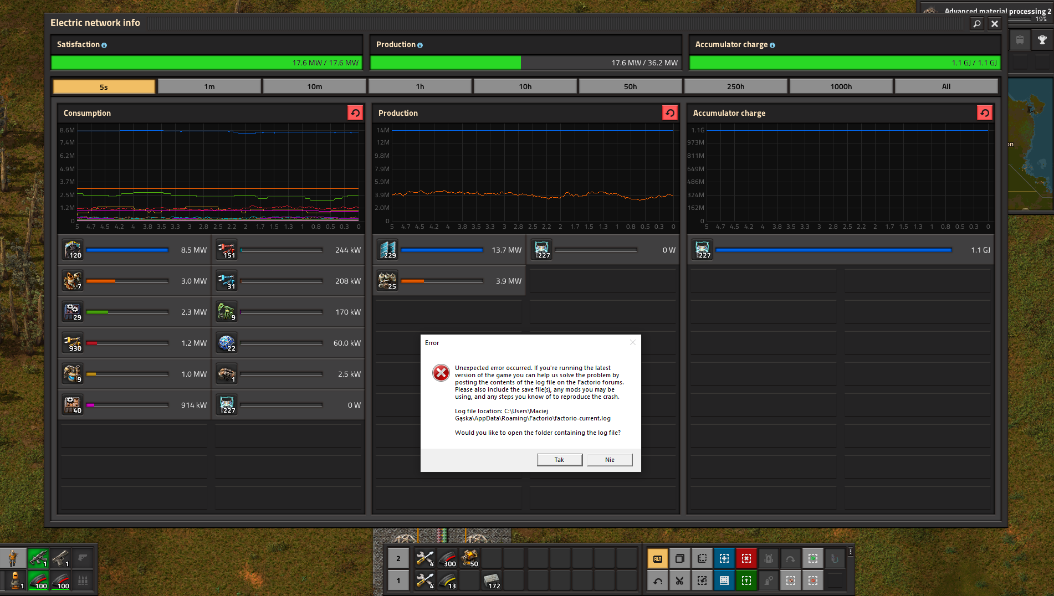1054x596 pixels.
Task: Open shortcut bar options three-dot menu
Action: (851, 552)
